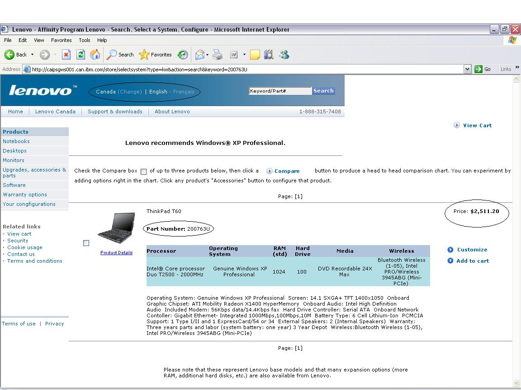Open the Messenger people icon

(x=284, y=54)
